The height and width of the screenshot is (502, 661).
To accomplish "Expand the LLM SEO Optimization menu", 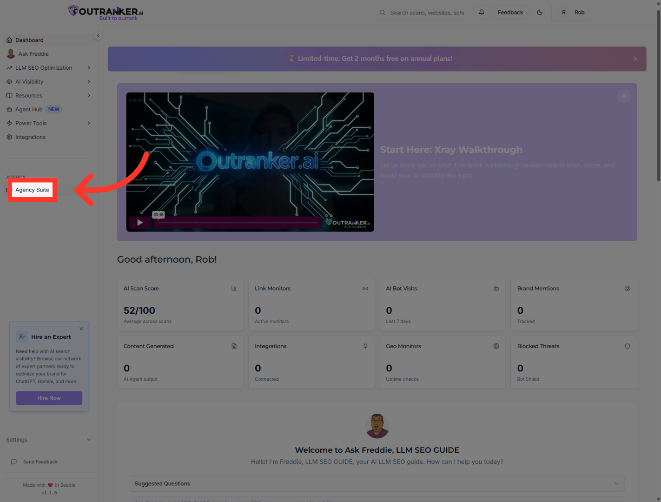I will coord(89,68).
